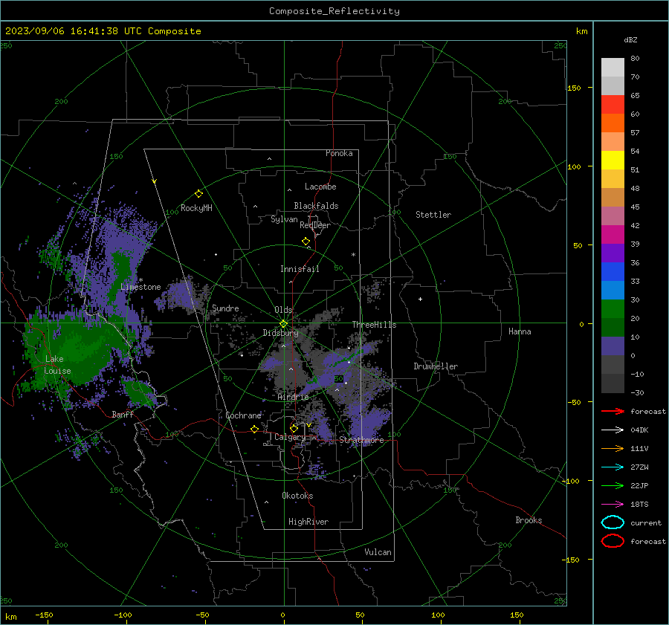This screenshot has height=625, width=669.
Task: Click the red forecast ellipse icon
Action: [x=613, y=541]
